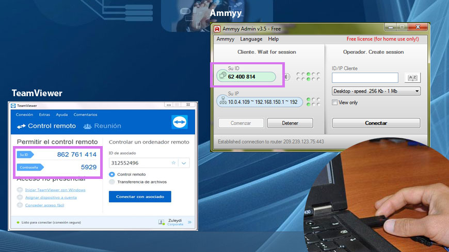
Task: Click the globe icon beside Iniciar TeamViewer con Windows
Action: click(x=20, y=190)
